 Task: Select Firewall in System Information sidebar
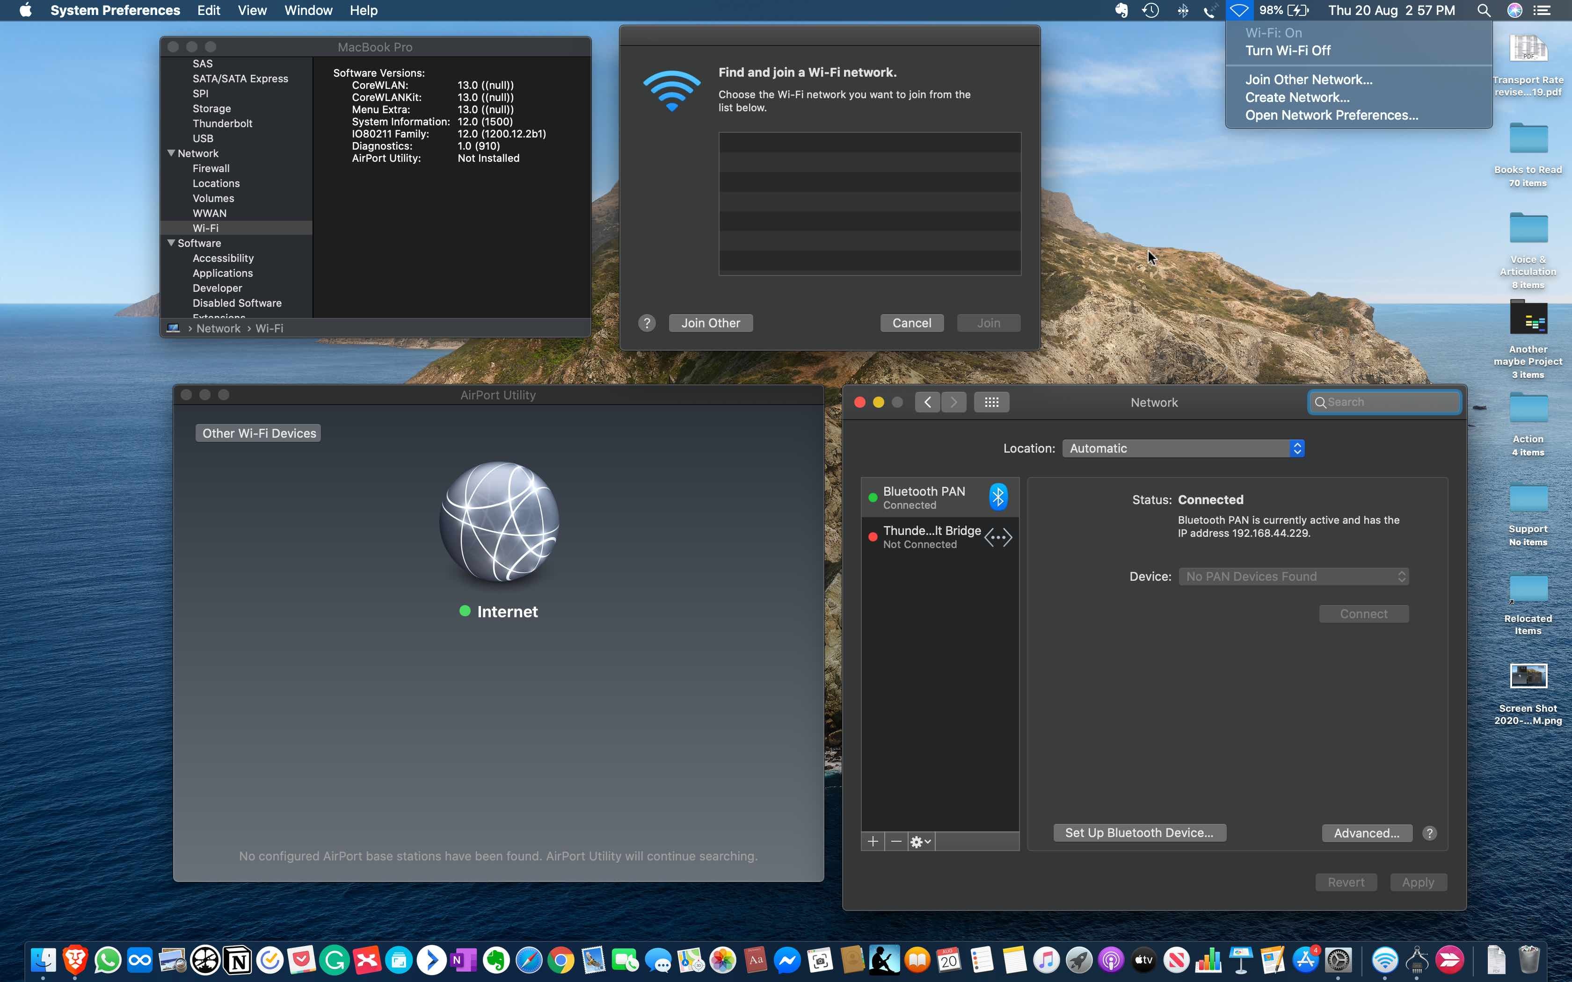click(211, 168)
